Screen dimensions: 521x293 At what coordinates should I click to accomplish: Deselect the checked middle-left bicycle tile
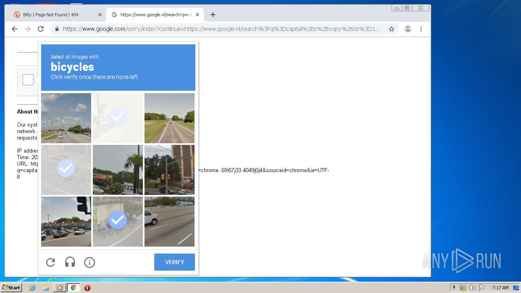click(x=66, y=170)
